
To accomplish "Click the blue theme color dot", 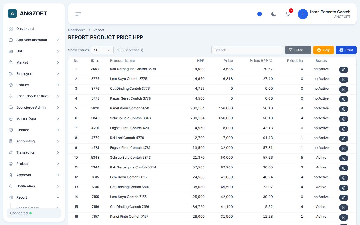I will click(x=260, y=14).
